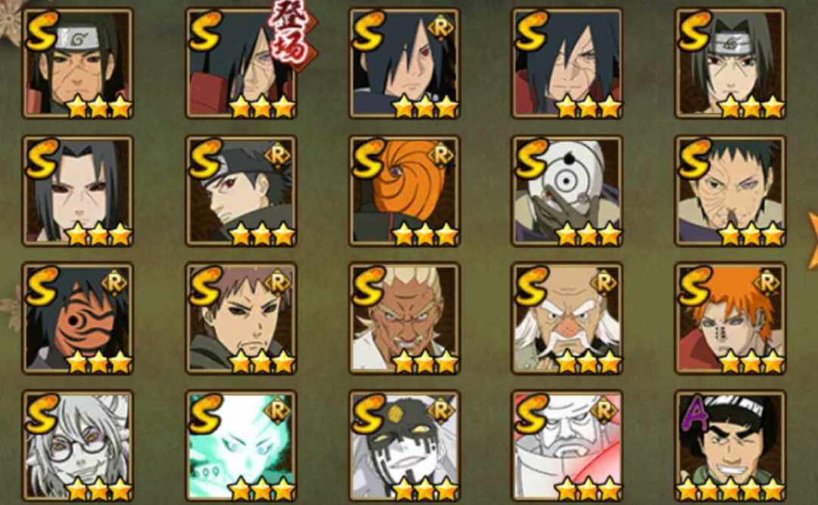Select the bald elder with white mustache

click(567, 318)
